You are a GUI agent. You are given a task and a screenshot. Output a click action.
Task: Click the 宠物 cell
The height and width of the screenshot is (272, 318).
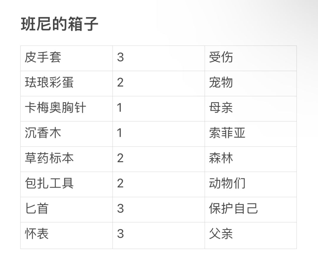[221, 83]
